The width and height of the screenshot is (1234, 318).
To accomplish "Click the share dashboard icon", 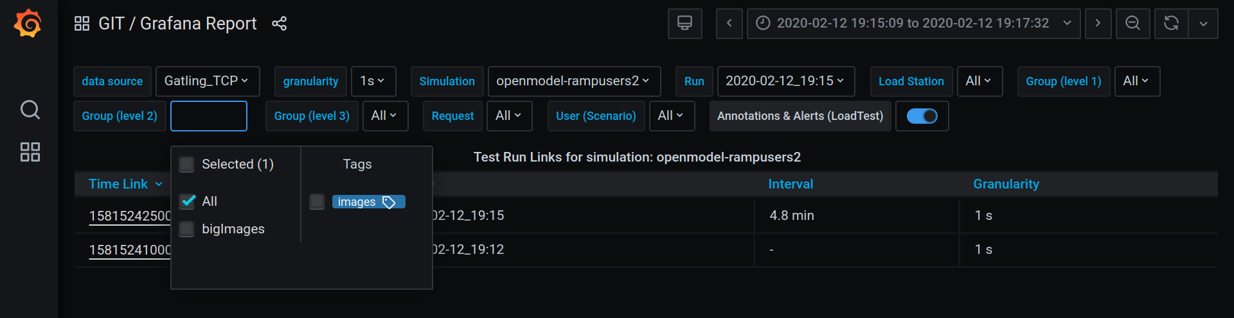I will pos(279,24).
